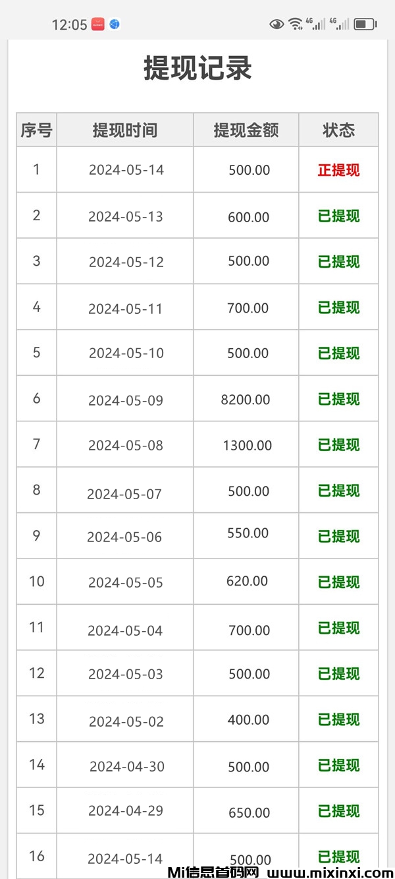Tap the battery status icon
Image resolution: width=395 pixels, height=879 pixels.
(365, 24)
